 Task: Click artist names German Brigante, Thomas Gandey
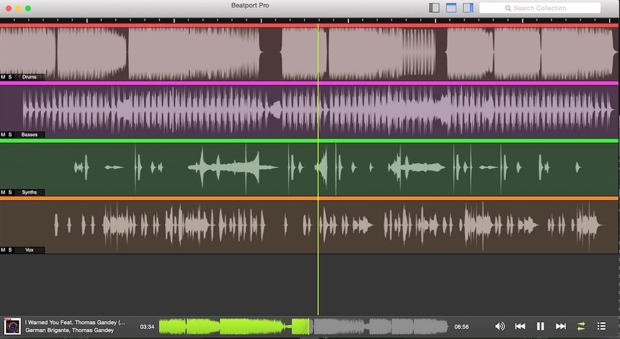[x=70, y=330]
